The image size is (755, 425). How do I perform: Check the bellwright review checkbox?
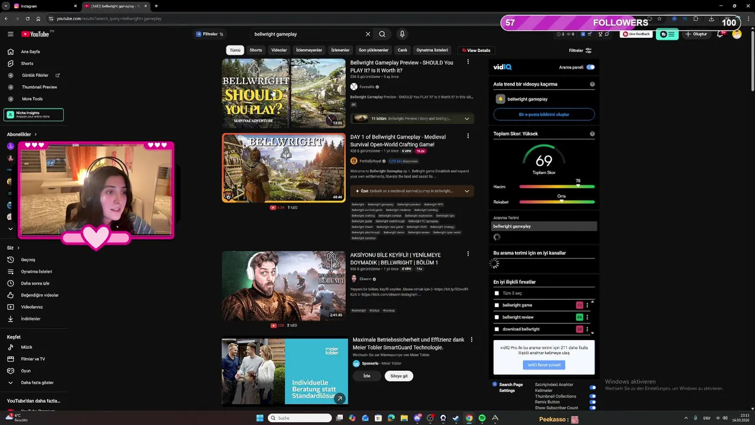click(497, 317)
